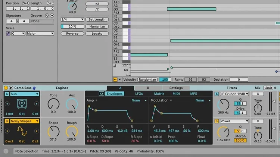Click next engine arrow for Noisy Shapes
Viewport: 280px width, 157px height.
coord(37,131)
